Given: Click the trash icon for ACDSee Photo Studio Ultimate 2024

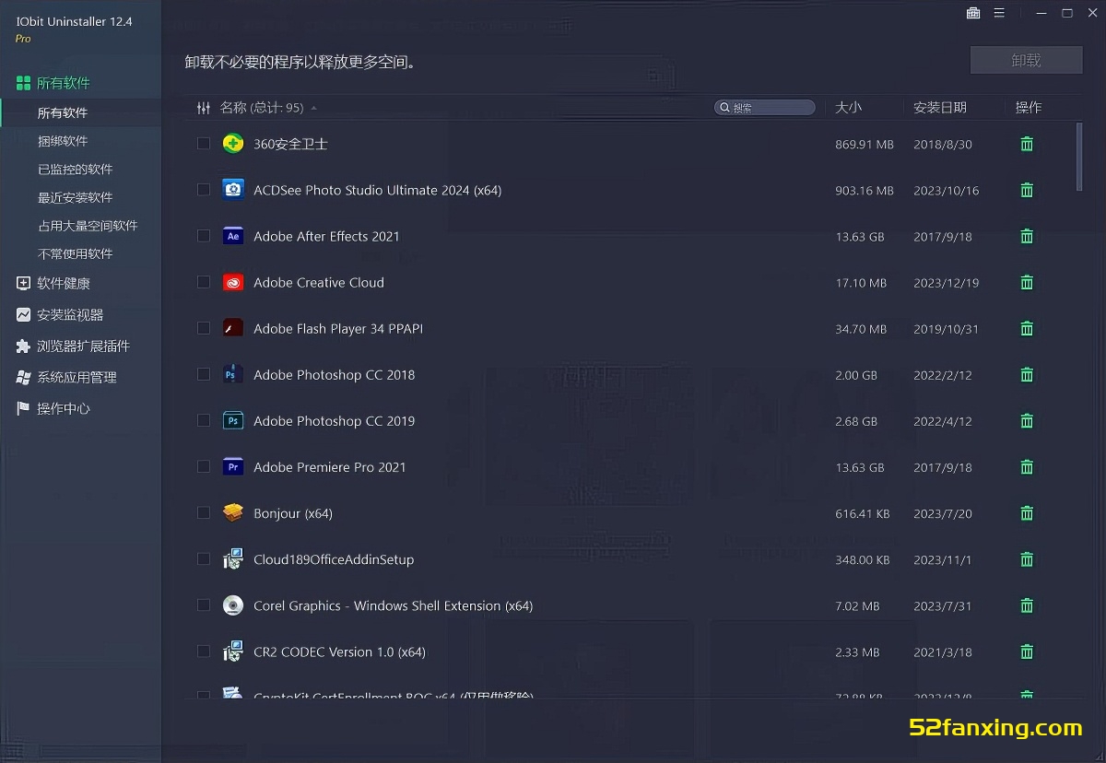Looking at the screenshot, I should tap(1027, 190).
